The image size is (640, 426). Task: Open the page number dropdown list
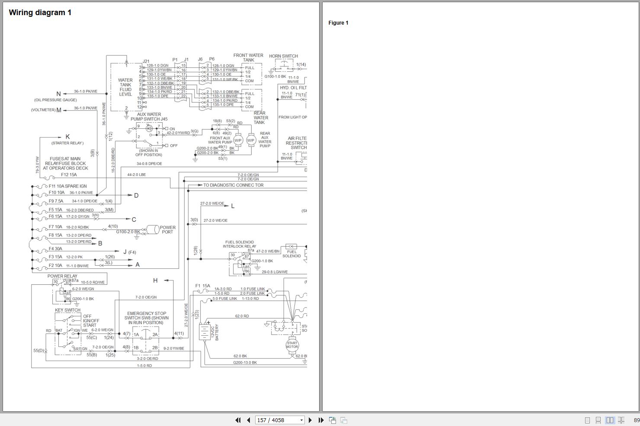pos(301,420)
